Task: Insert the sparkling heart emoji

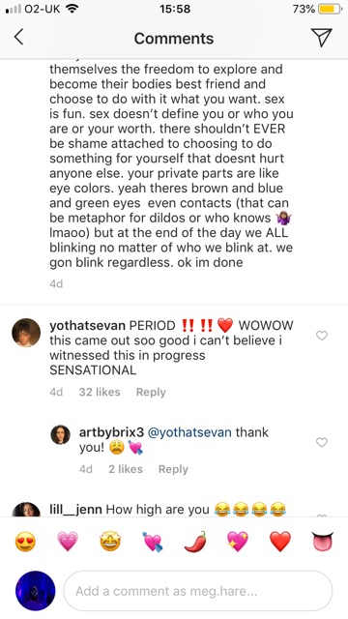Action: 238,542
